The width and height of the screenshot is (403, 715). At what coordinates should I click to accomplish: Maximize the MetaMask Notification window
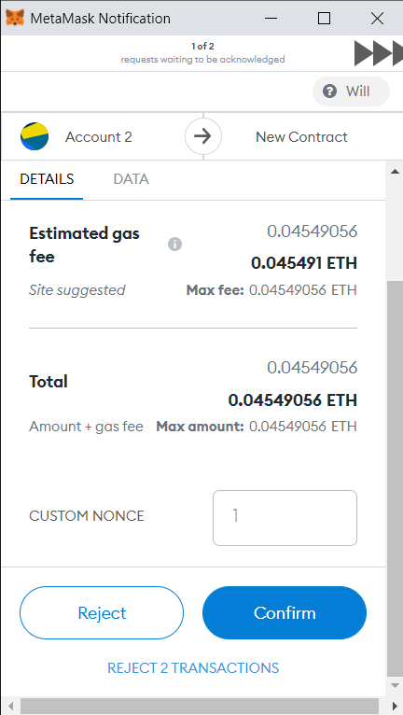click(x=324, y=19)
